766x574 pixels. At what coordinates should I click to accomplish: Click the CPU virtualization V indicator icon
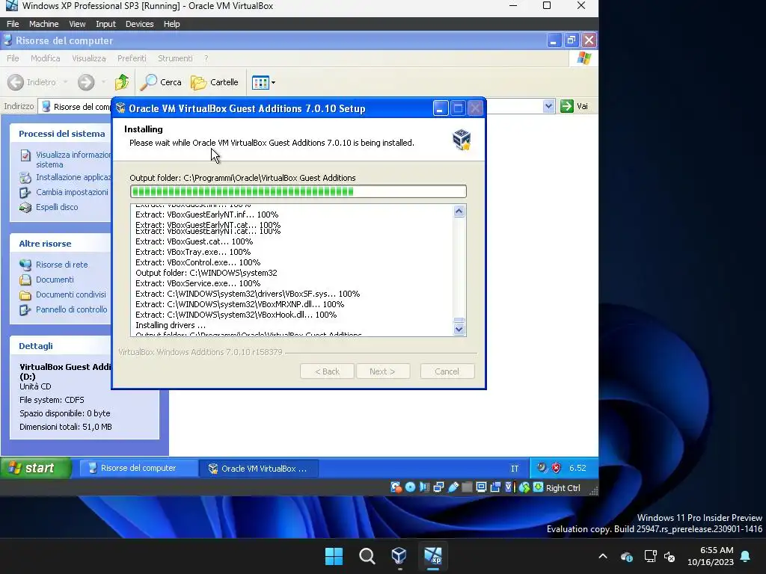[510, 487]
